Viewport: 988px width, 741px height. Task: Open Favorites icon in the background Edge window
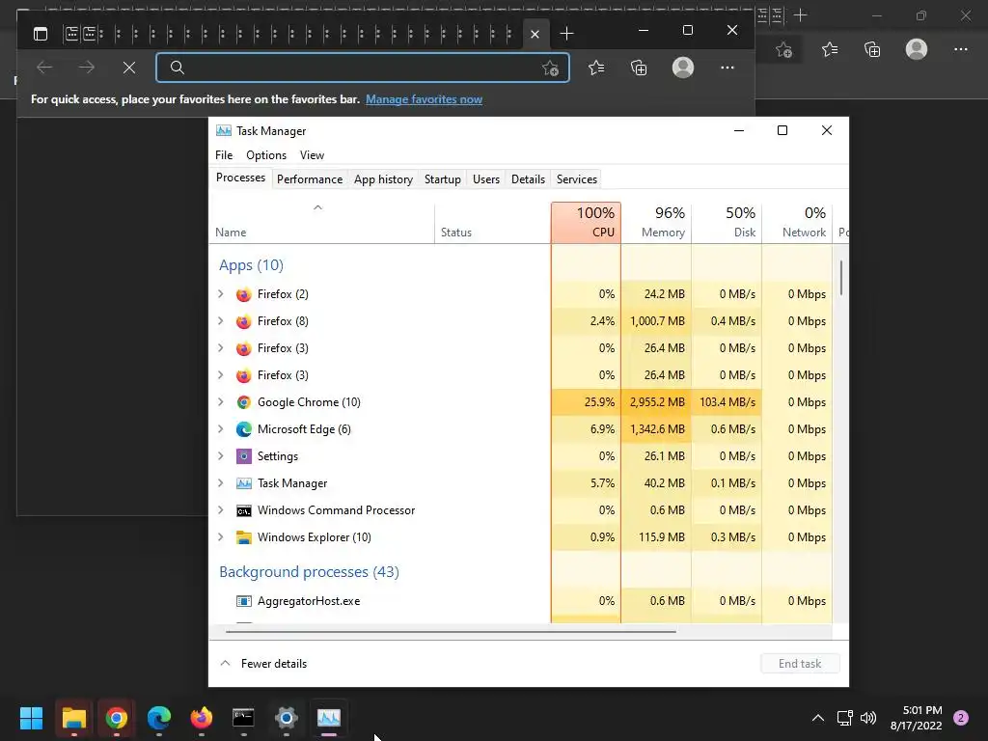point(829,49)
